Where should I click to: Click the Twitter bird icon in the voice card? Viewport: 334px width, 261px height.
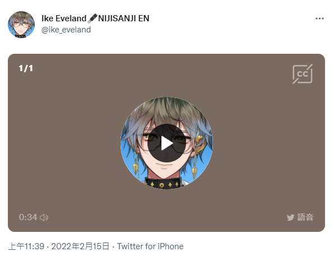point(290,217)
